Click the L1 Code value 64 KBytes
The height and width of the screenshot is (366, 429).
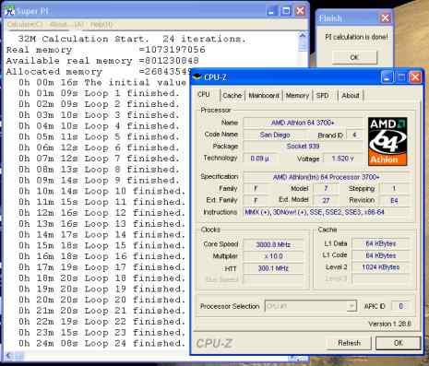pyautogui.click(x=381, y=255)
